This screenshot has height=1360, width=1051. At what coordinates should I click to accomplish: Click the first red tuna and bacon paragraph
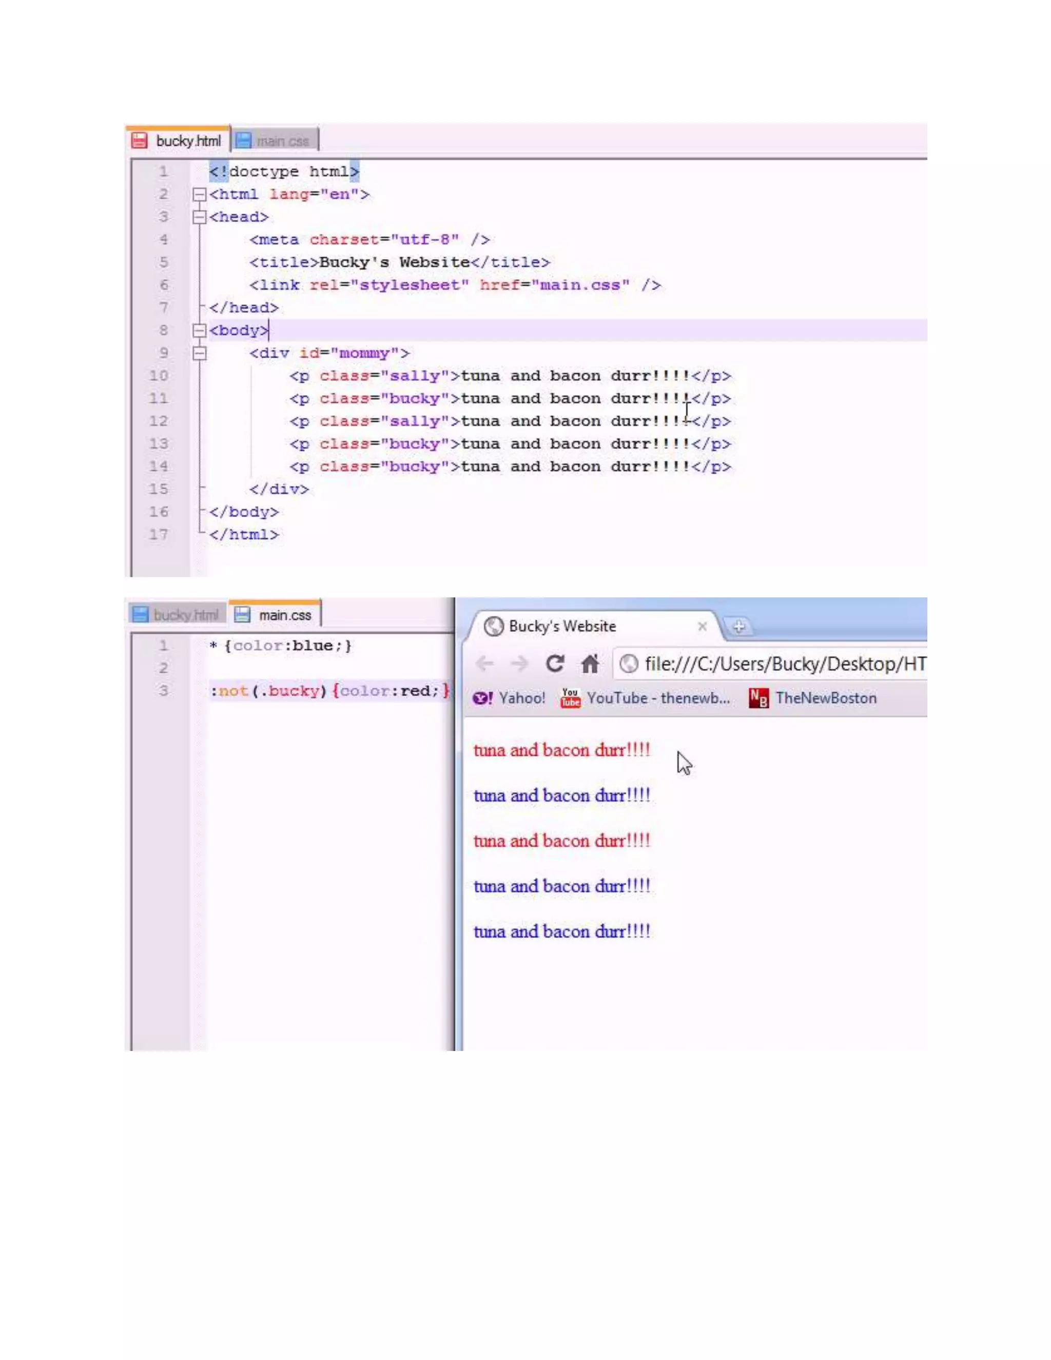coord(561,750)
